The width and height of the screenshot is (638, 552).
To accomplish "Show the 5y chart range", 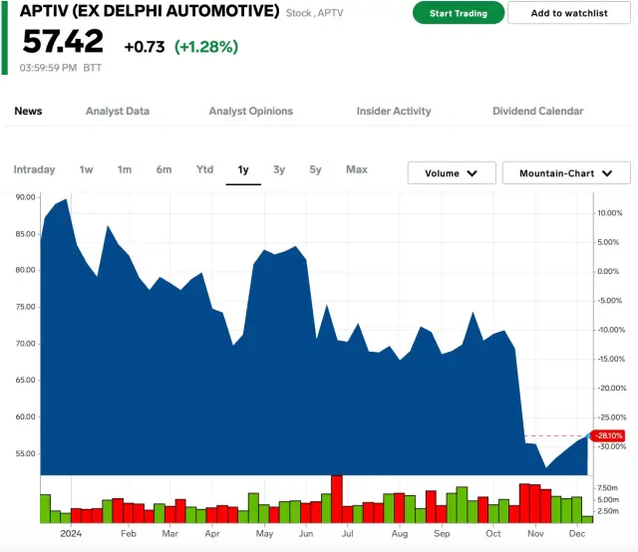I will (315, 169).
